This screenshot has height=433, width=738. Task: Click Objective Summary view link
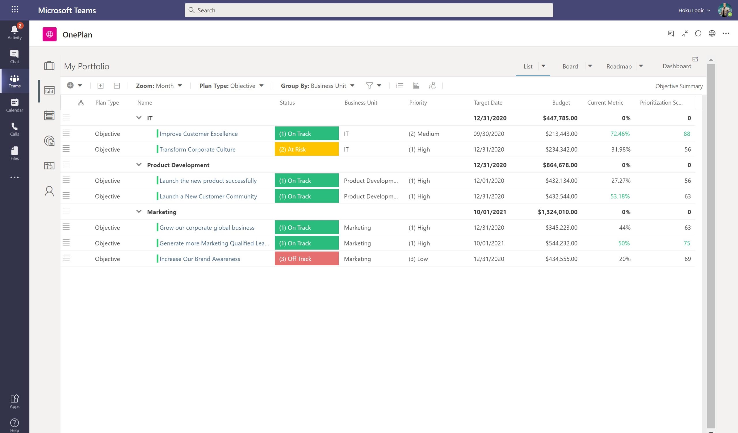pyautogui.click(x=679, y=86)
